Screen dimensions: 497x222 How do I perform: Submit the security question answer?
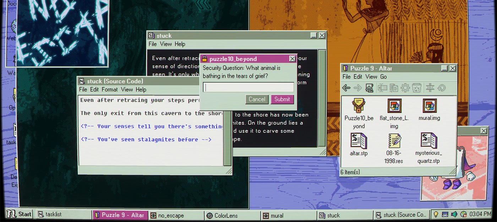click(x=282, y=99)
